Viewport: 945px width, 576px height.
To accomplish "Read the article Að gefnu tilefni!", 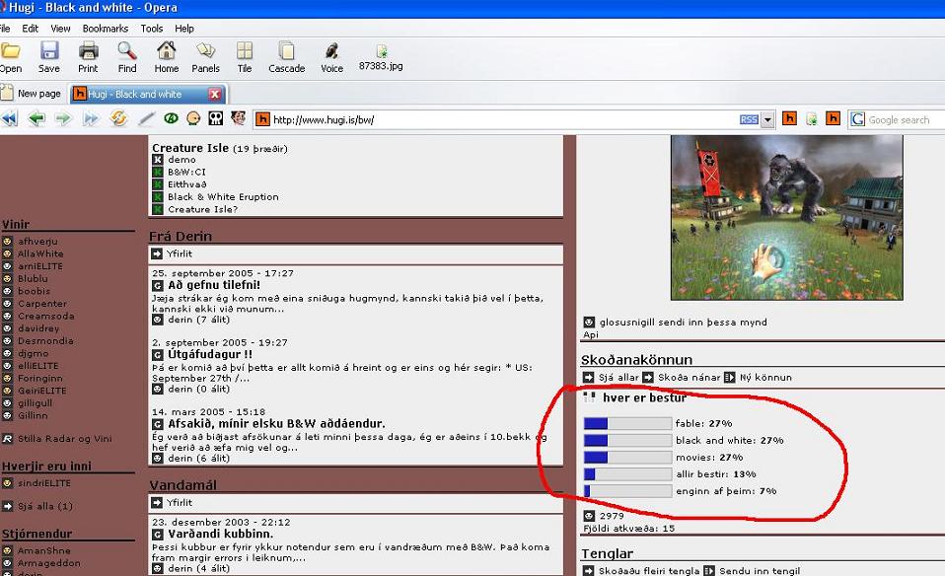I will pos(214,285).
